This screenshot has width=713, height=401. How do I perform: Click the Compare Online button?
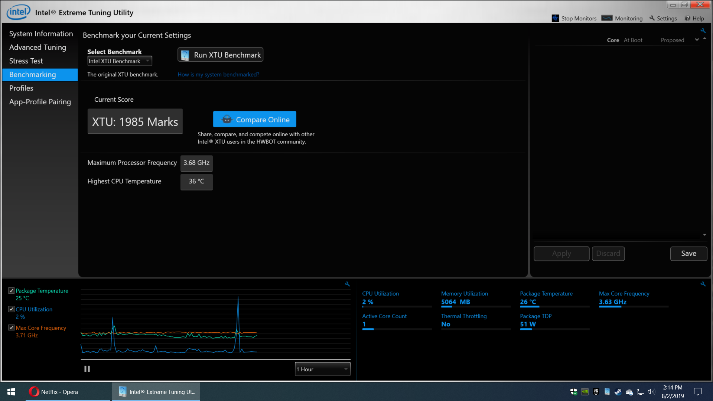(254, 119)
